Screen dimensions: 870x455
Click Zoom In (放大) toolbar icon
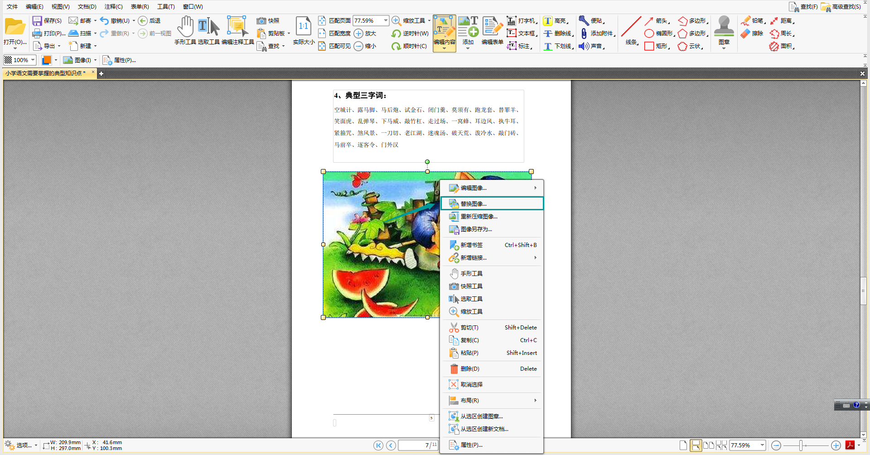pyautogui.click(x=365, y=34)
